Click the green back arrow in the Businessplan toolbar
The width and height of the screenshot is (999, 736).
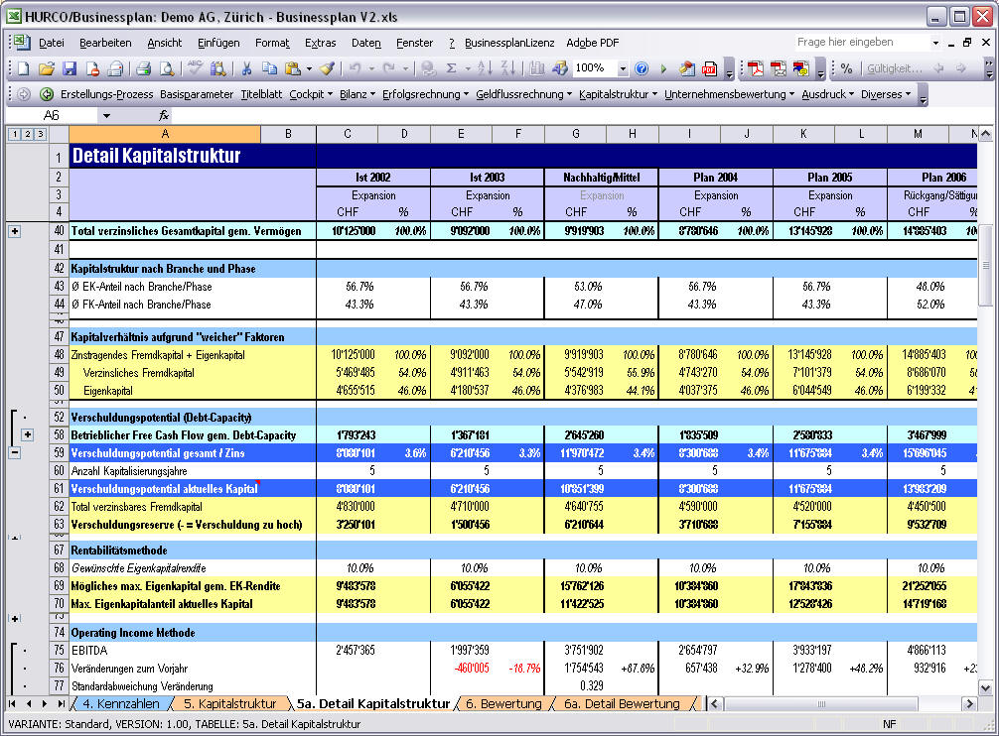click(x=47, y=95)
